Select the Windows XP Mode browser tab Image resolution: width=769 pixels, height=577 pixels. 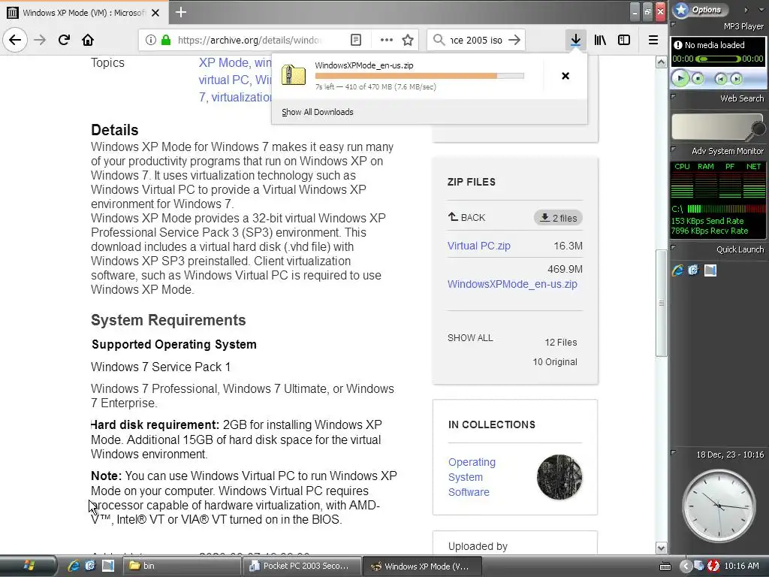tap(84, 12)
